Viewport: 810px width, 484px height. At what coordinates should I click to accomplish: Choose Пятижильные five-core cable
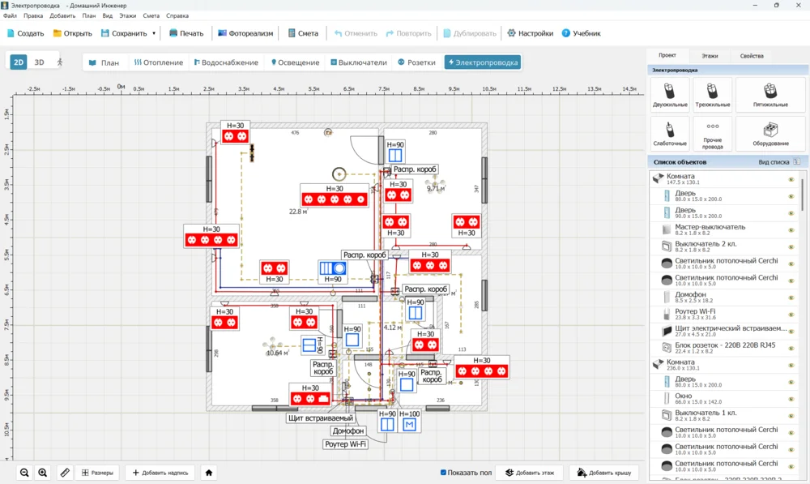coord(770,94)
